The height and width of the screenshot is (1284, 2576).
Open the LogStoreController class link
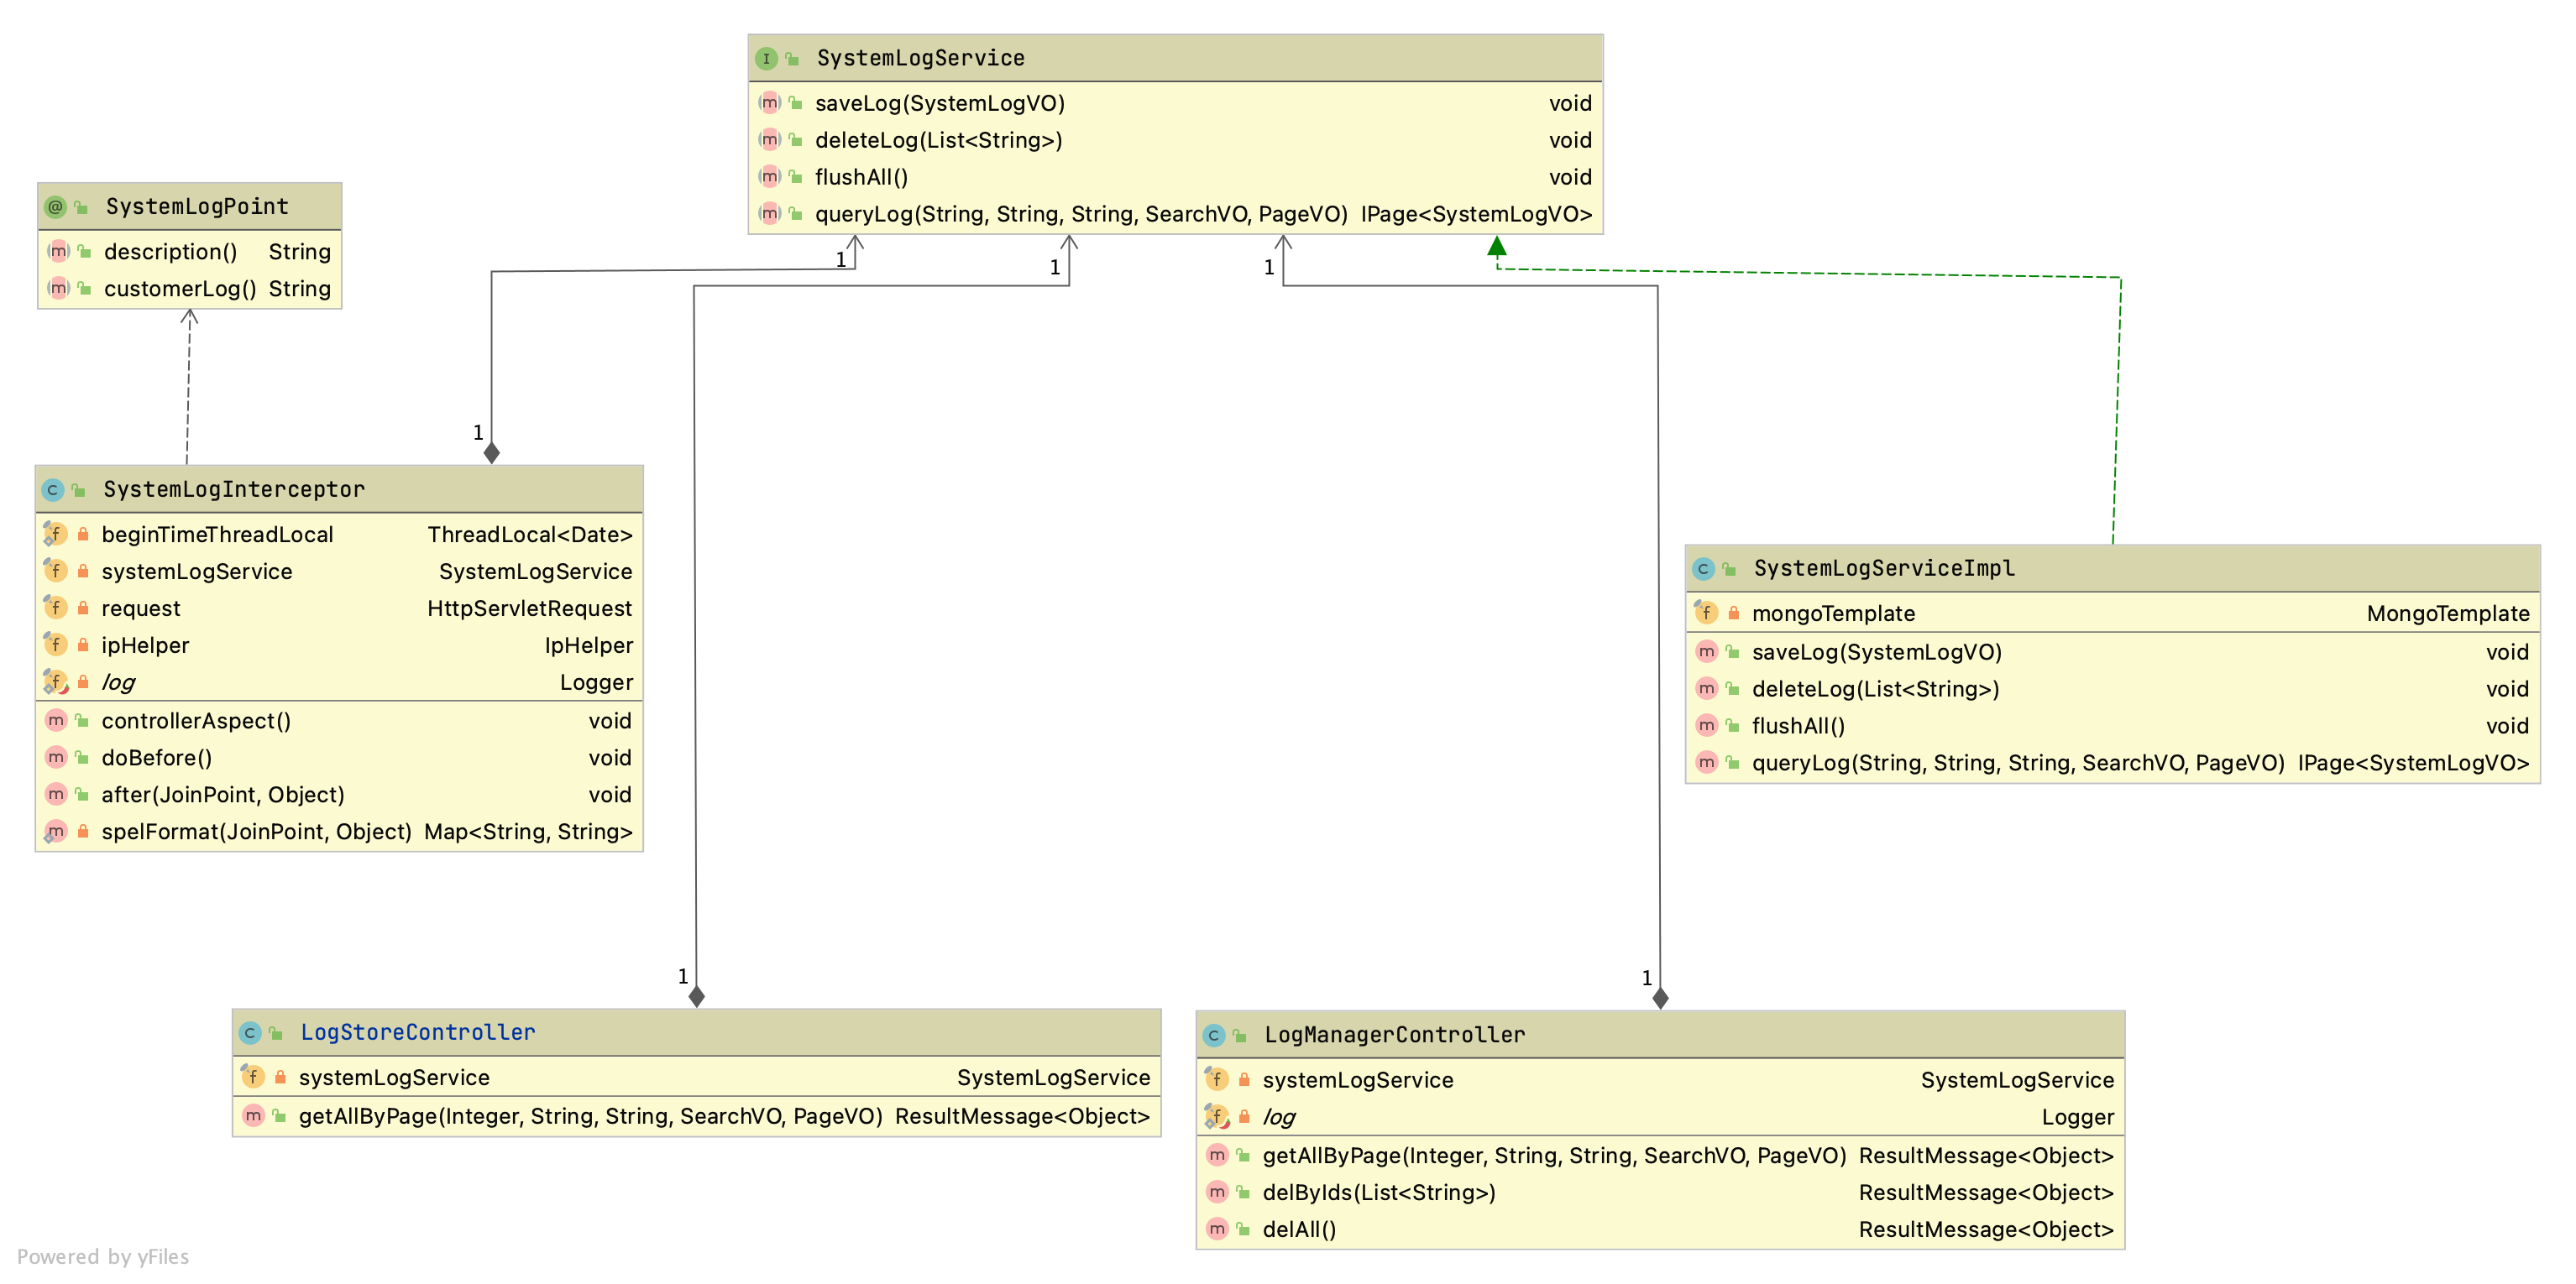click(x=418, y=1032)
